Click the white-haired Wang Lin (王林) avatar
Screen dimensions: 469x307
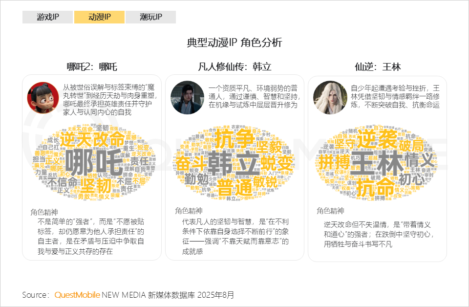(330, 98)
